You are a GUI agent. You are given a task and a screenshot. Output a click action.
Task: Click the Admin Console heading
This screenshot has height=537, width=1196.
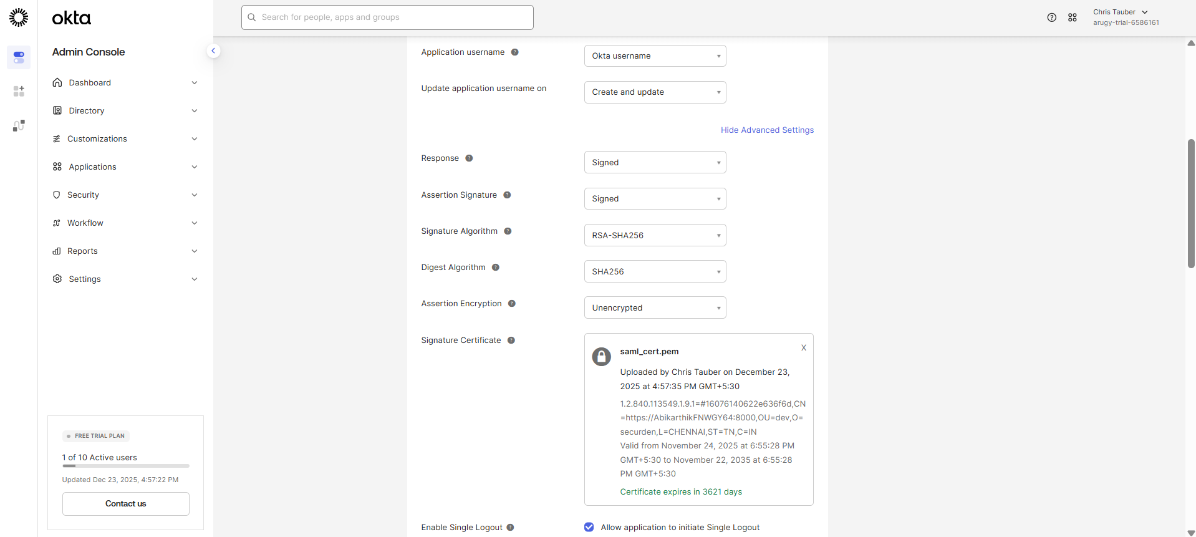coord(89,52)
